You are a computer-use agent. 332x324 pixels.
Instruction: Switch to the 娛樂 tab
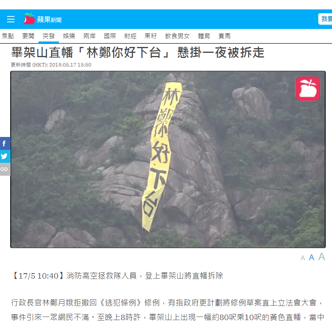point(69,36)
